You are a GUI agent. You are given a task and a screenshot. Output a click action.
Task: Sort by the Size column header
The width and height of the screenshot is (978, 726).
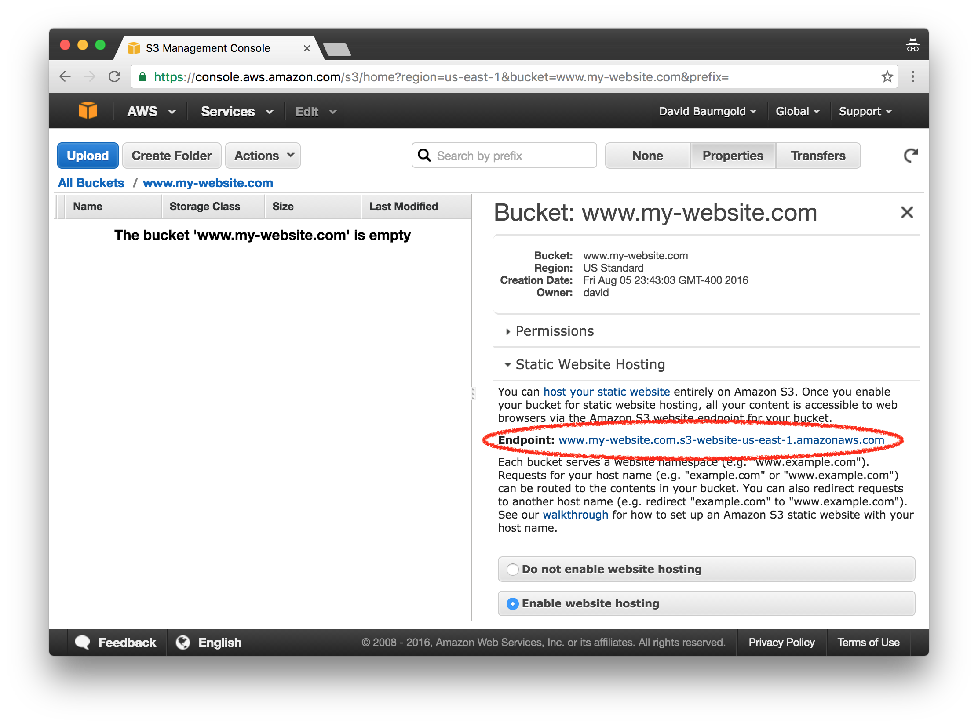click(313, 207)
